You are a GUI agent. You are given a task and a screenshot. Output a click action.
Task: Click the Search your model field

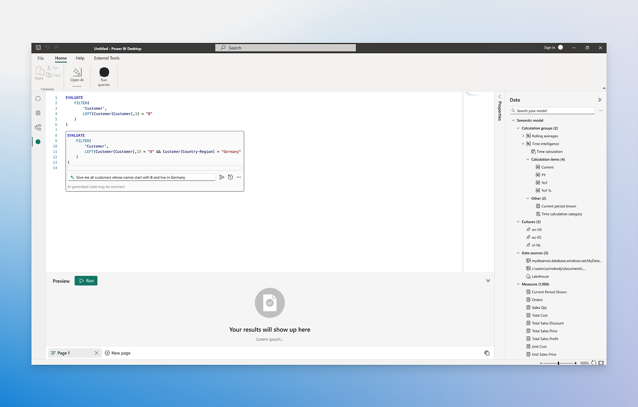(552, 111)
